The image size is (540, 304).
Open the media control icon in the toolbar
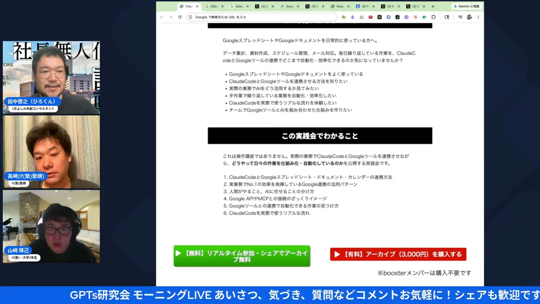point(460,17)
